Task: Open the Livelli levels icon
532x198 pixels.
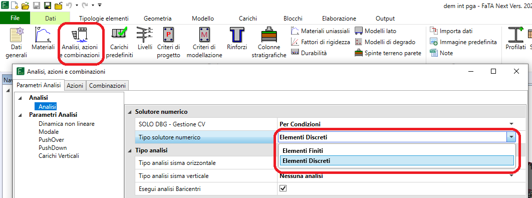Action: pyautogui.click(x=145, y=35)
